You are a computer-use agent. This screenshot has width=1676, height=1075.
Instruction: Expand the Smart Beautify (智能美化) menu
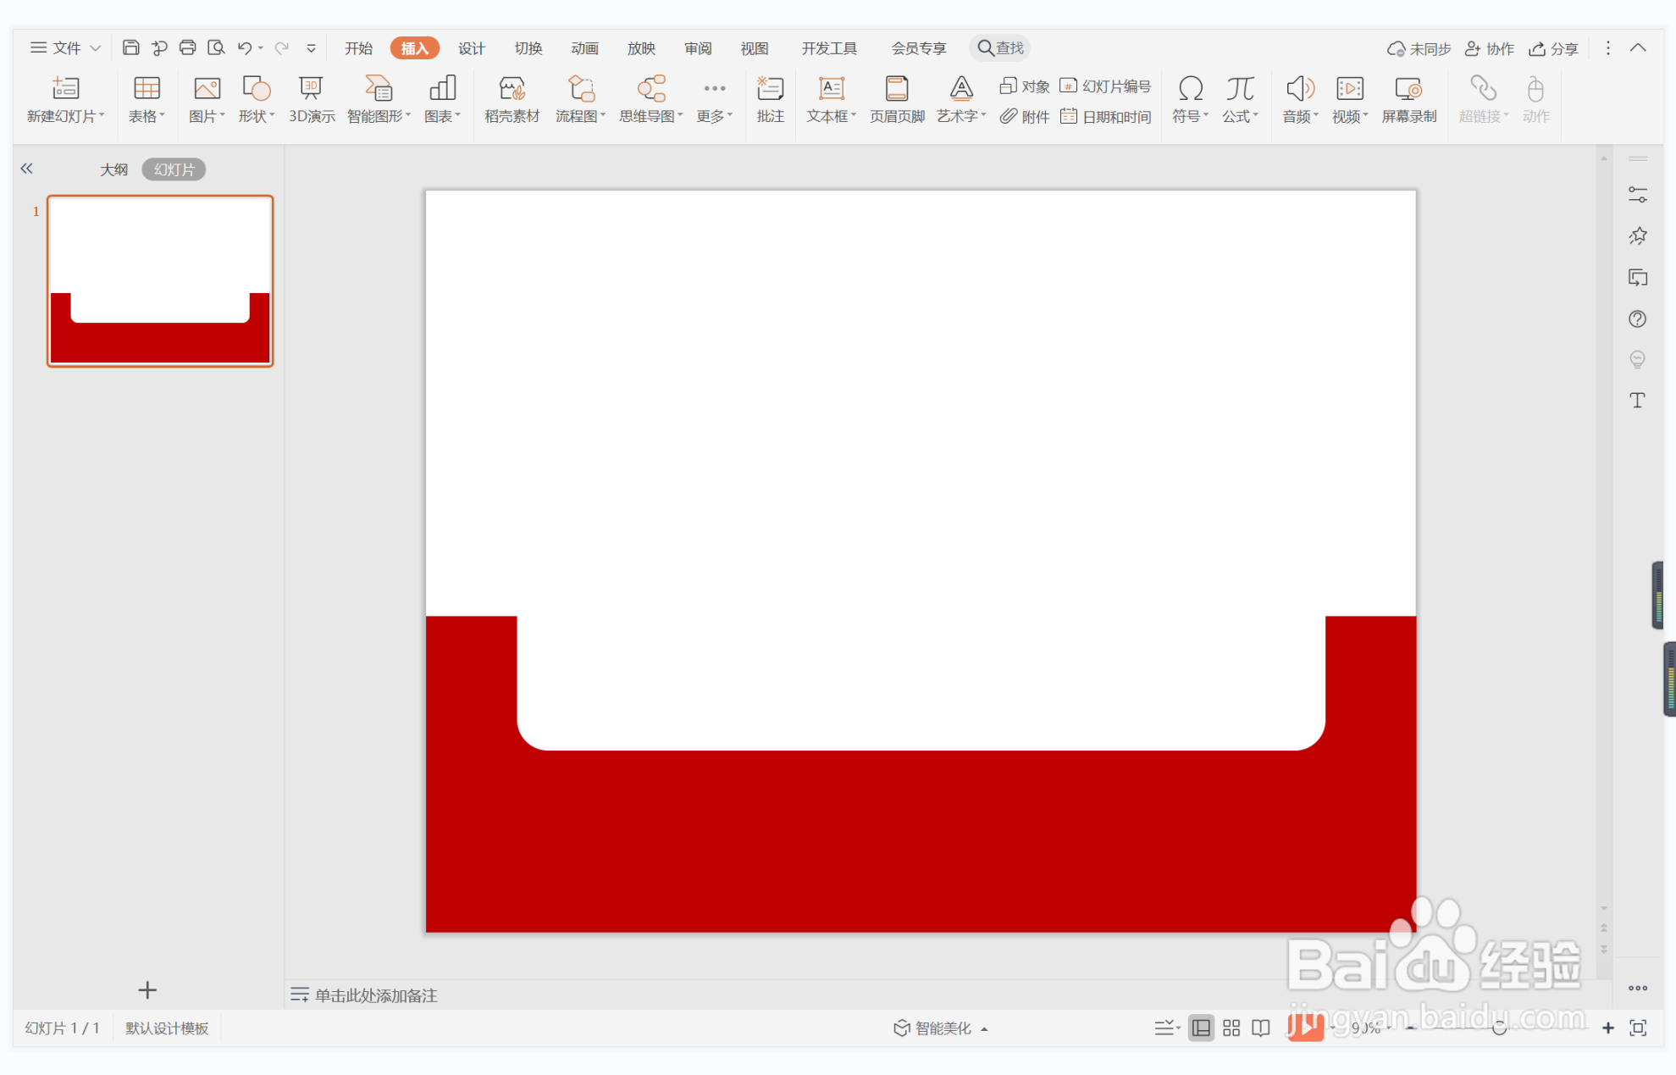pos(940,1028)
